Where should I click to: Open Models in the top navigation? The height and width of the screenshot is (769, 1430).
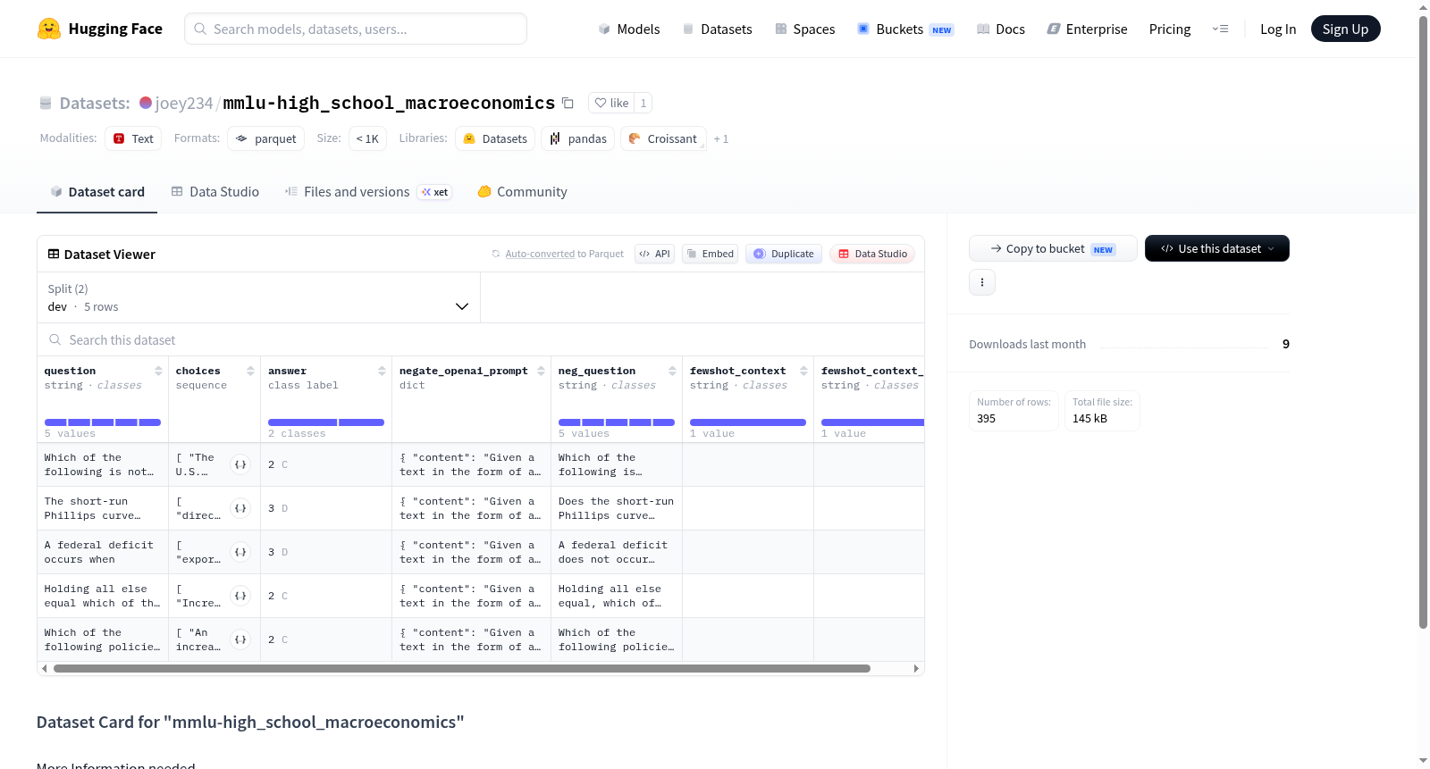pos(629,29)
